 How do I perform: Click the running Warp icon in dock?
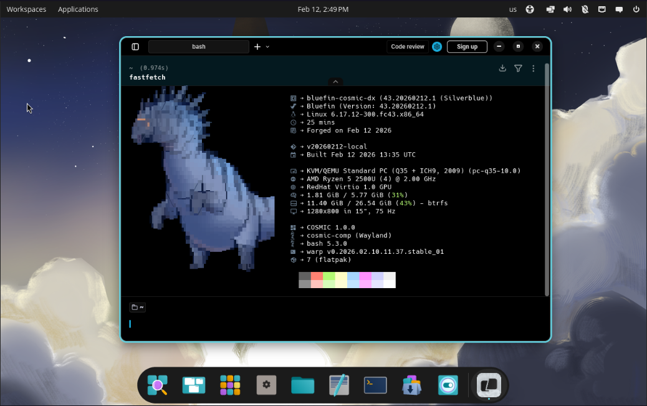click(489, 385)
